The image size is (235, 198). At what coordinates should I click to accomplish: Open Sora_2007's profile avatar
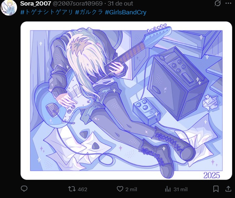(9, 8)
